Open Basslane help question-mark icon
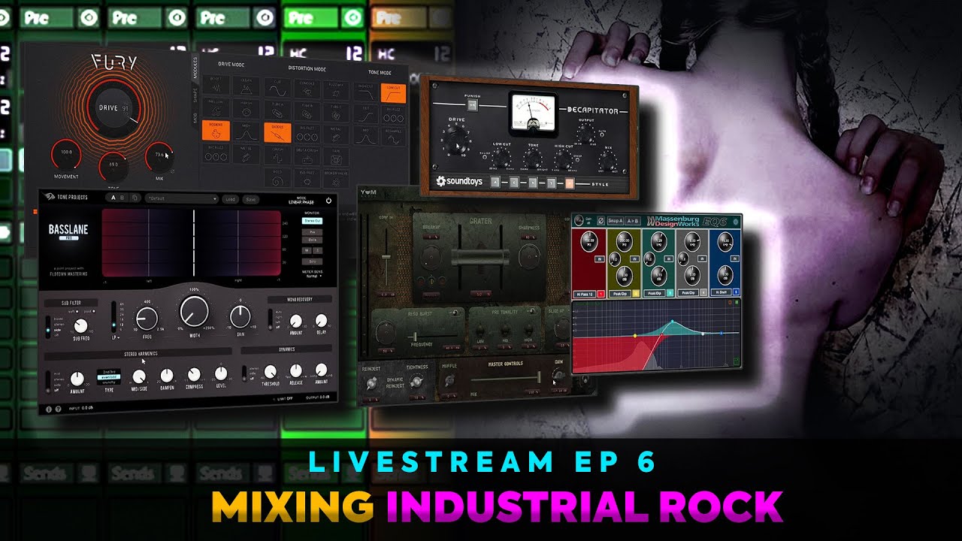The height and width of the screenshot is (541, 962). pos(59,410)
